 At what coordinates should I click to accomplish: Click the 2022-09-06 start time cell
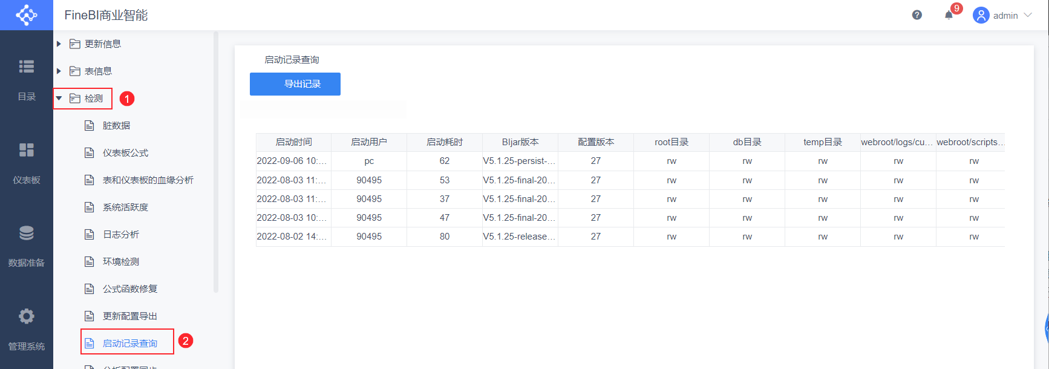(293, 161)
